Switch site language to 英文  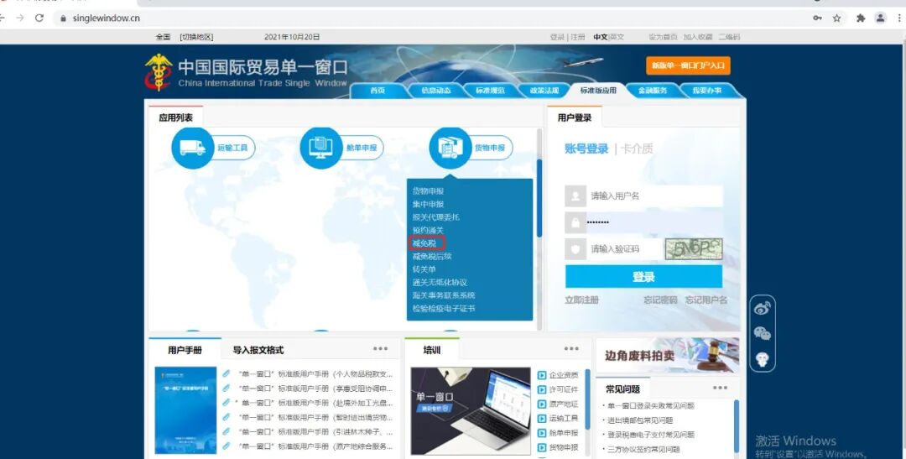617,37
